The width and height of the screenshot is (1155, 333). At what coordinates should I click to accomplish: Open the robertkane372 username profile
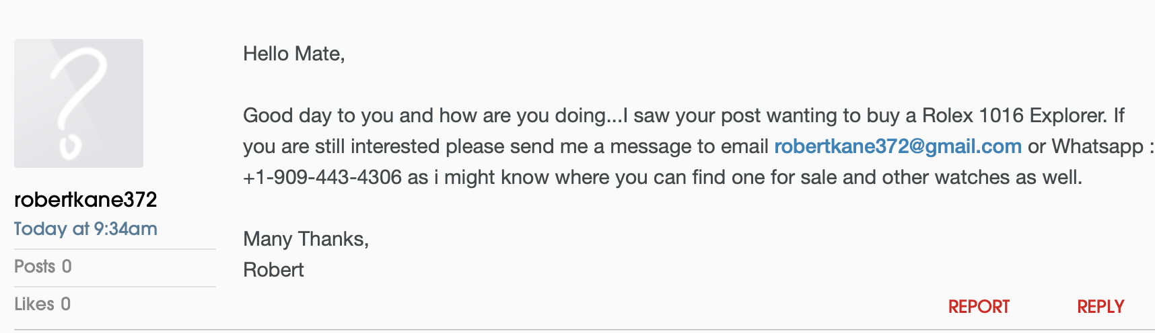[85, 199]
